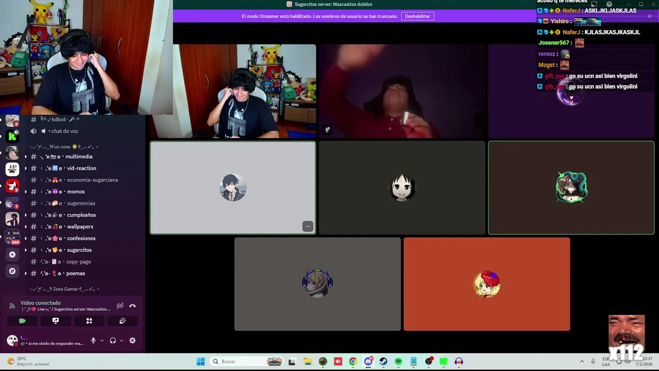Open Live Sugarcitos server voice channel link
The image size is (659, 371).
click(66, 309)
